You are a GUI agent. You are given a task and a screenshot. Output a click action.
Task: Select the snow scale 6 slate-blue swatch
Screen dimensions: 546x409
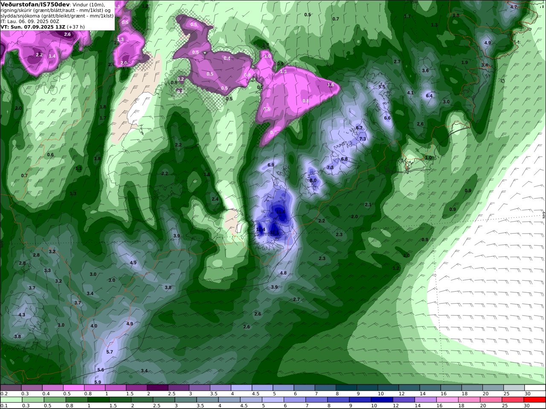[304, 388]
